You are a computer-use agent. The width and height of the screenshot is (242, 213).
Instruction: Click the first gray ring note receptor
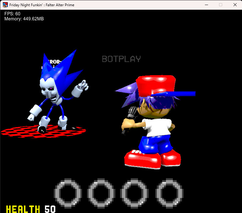pyautogui.click(x=68, y=193)
